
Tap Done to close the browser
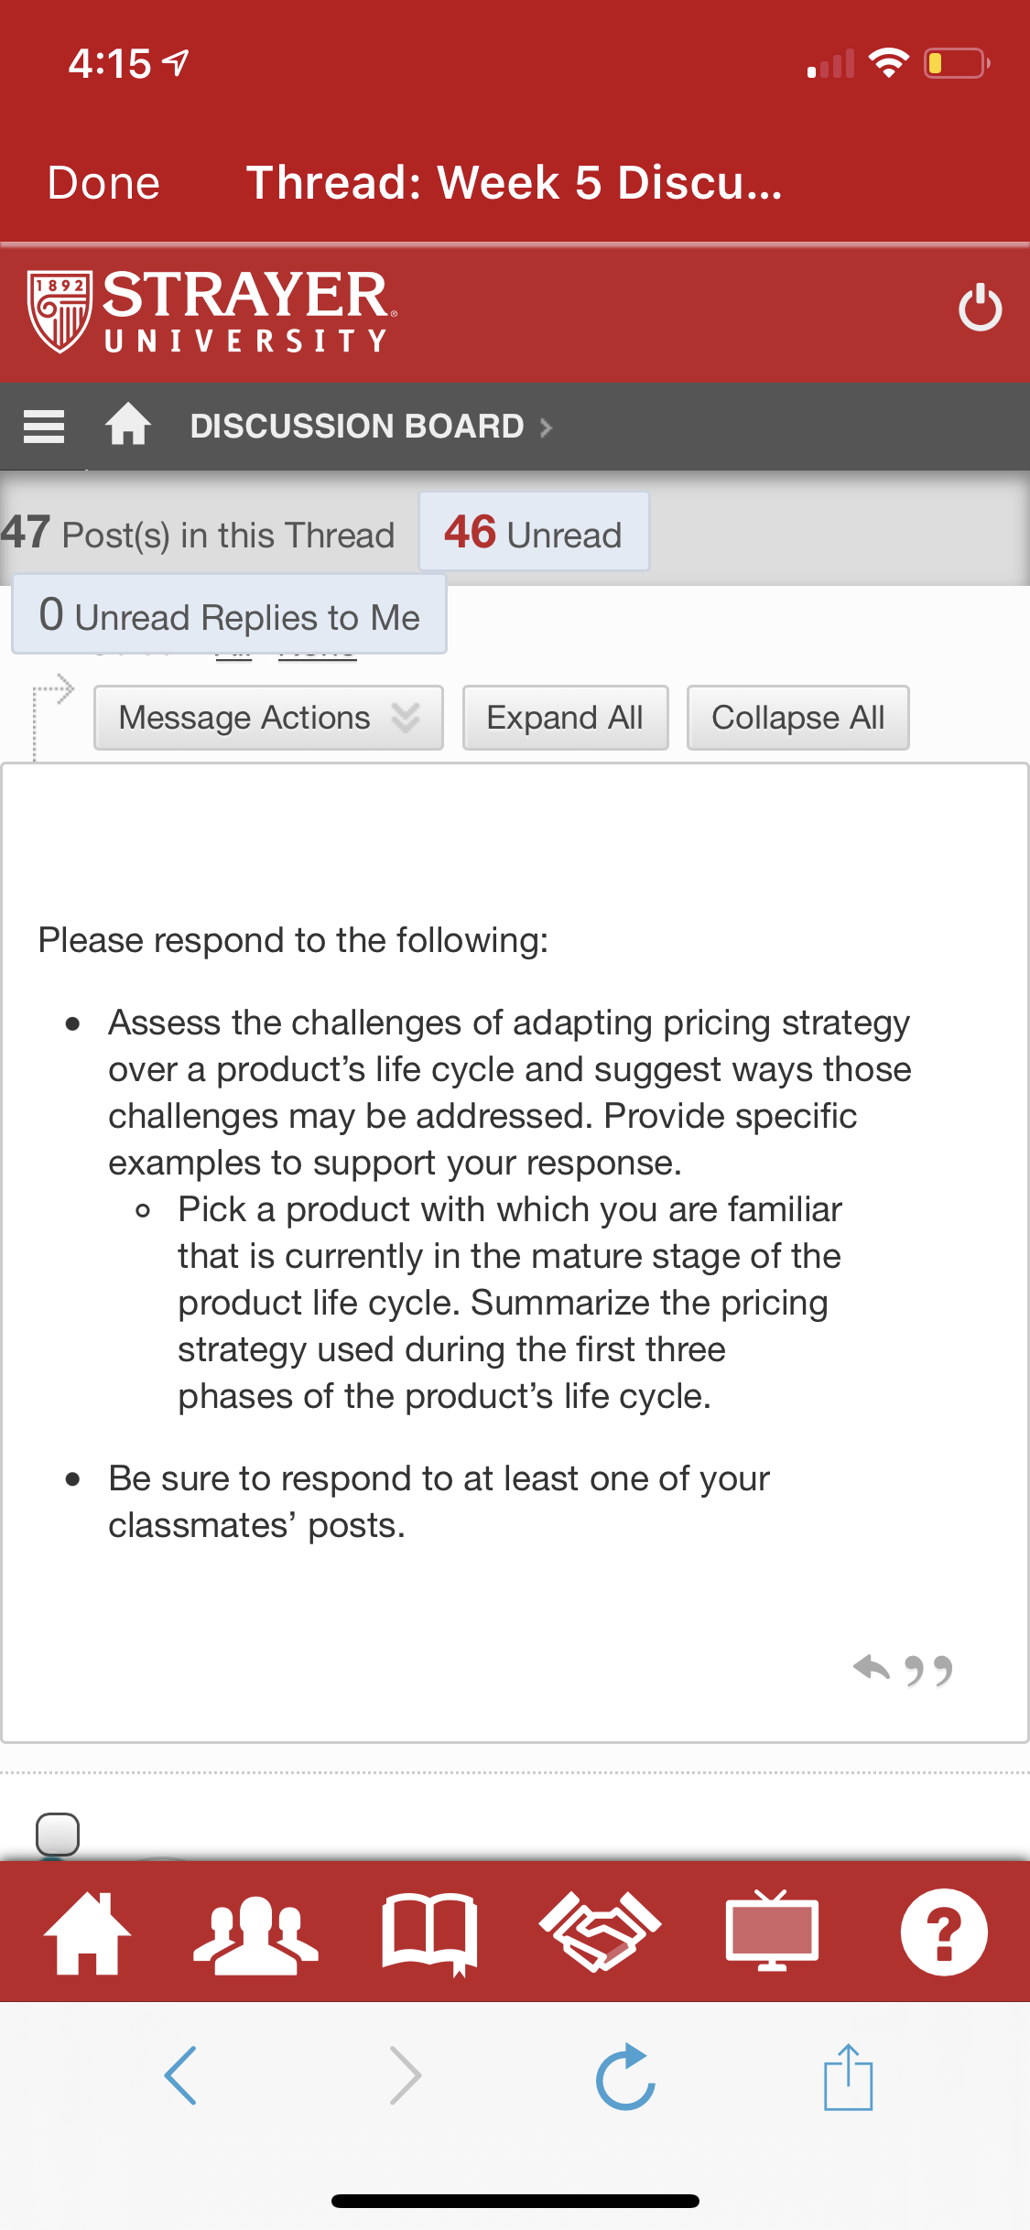click(x=103, y=182)
